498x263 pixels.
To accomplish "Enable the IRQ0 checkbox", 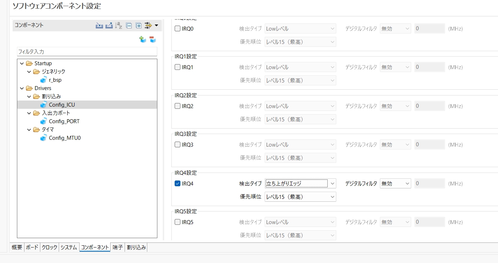I will click(178, 29).
